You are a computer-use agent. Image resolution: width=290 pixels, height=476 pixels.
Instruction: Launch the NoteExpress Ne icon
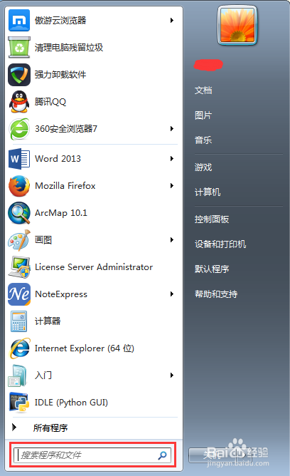19,294
